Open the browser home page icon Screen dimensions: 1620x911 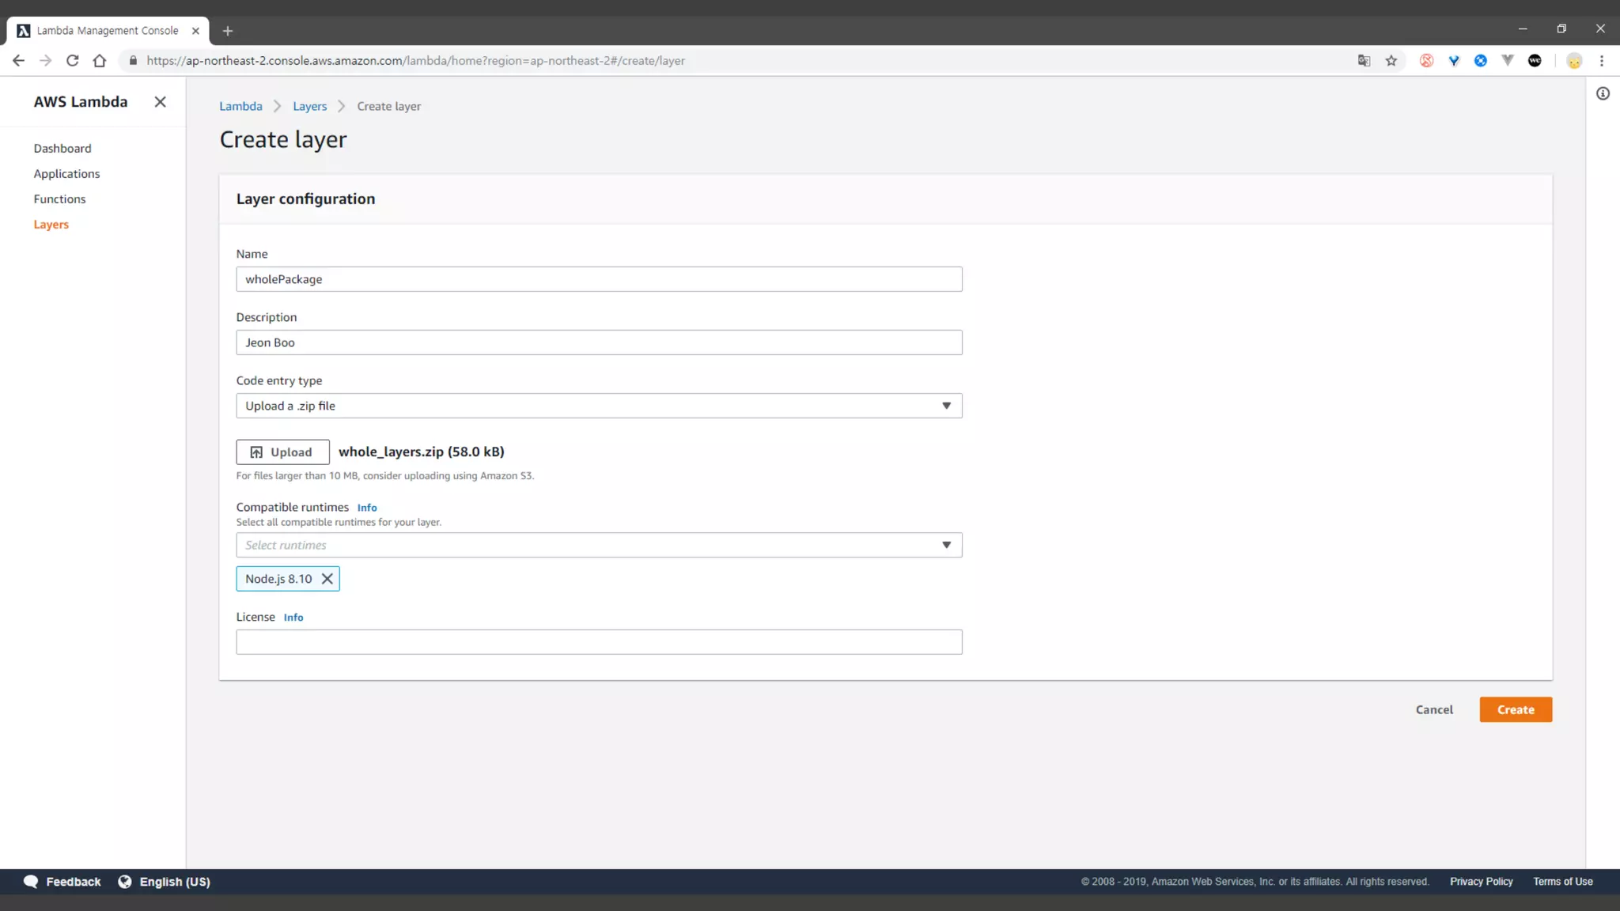tap(100, 61)
